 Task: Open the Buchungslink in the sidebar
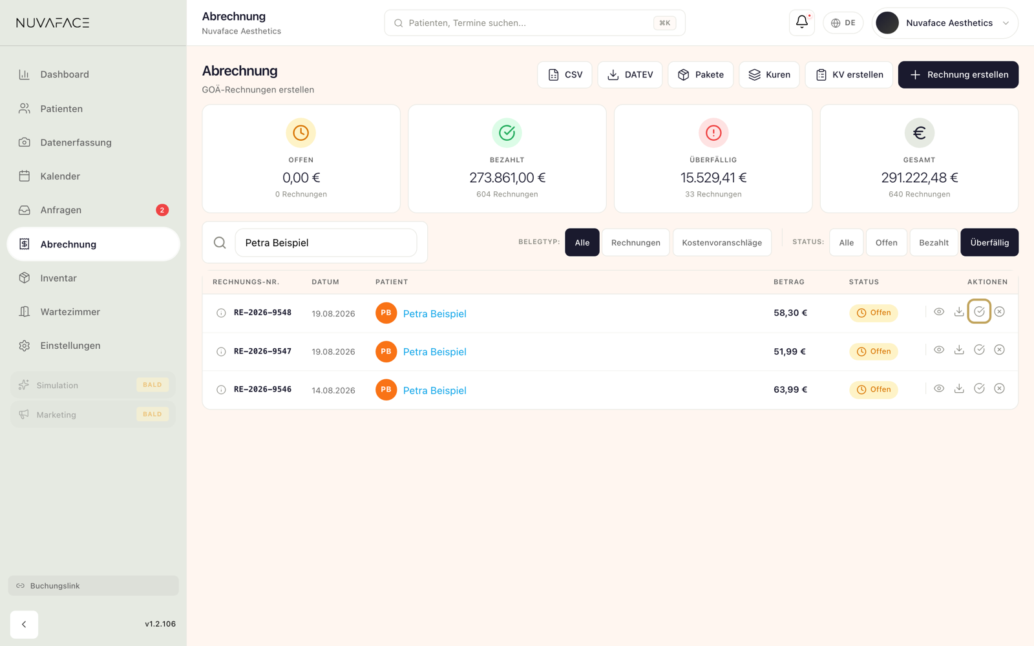click(x=94, y=586)
